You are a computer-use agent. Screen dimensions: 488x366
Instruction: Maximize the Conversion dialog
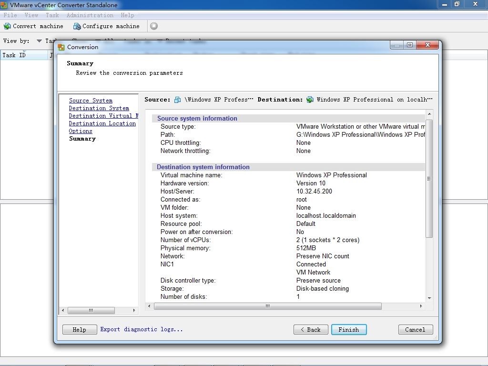click(x=410, y=45)
